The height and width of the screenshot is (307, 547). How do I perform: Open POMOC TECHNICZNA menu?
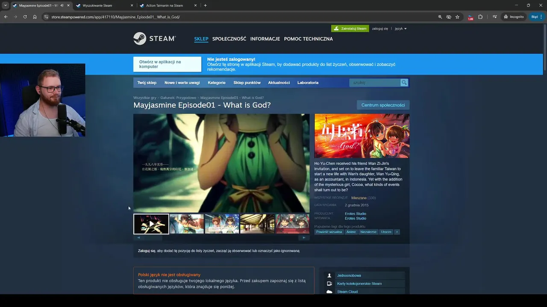click(x=308, y=39)
